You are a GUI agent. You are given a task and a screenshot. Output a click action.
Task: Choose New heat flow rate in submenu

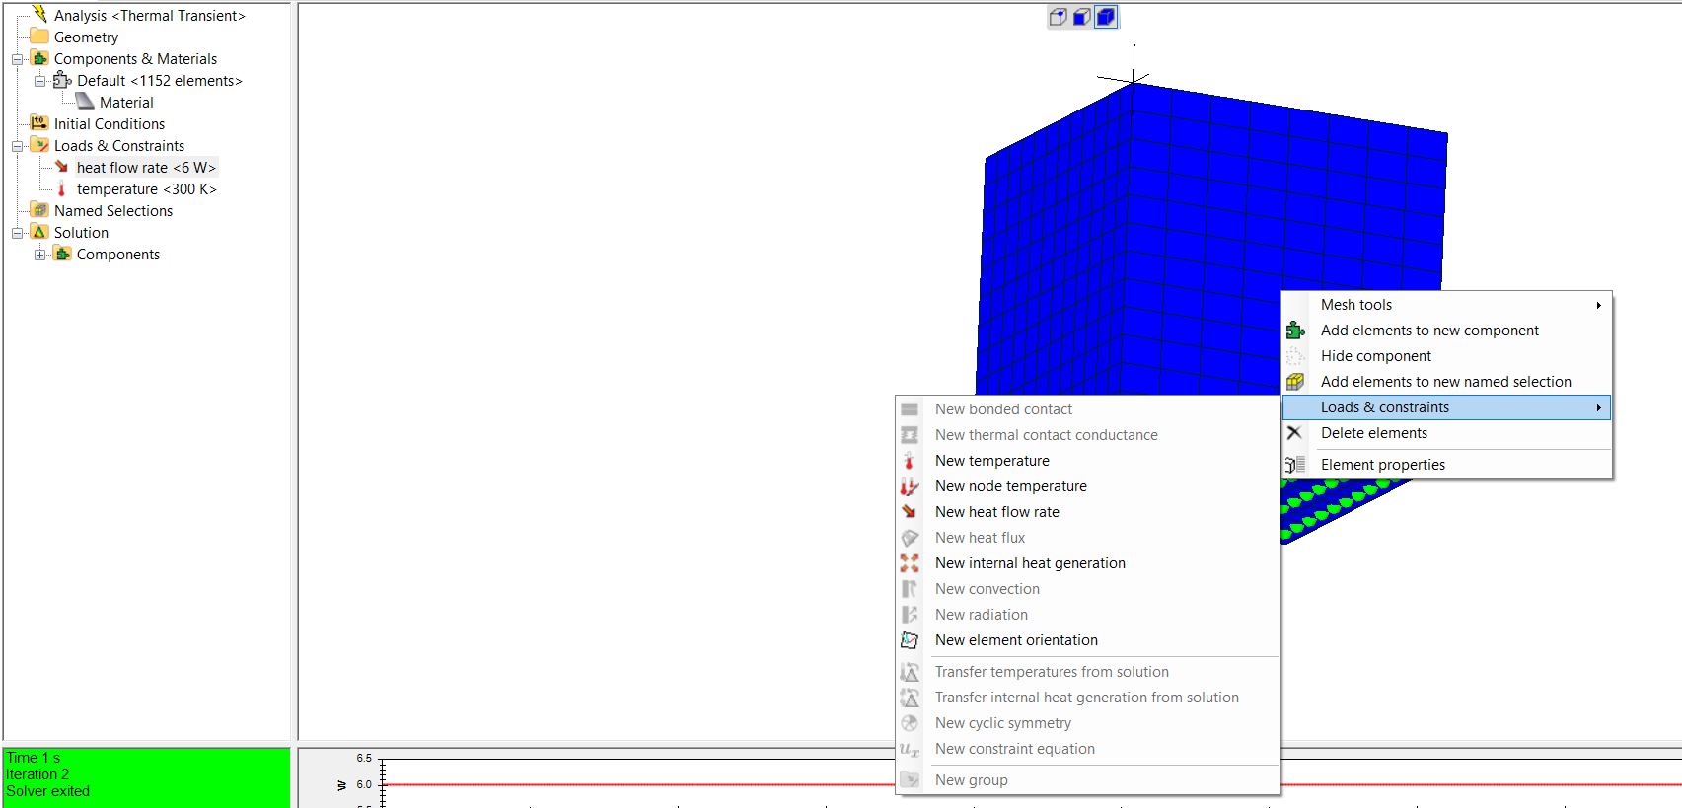point(1088,512)
